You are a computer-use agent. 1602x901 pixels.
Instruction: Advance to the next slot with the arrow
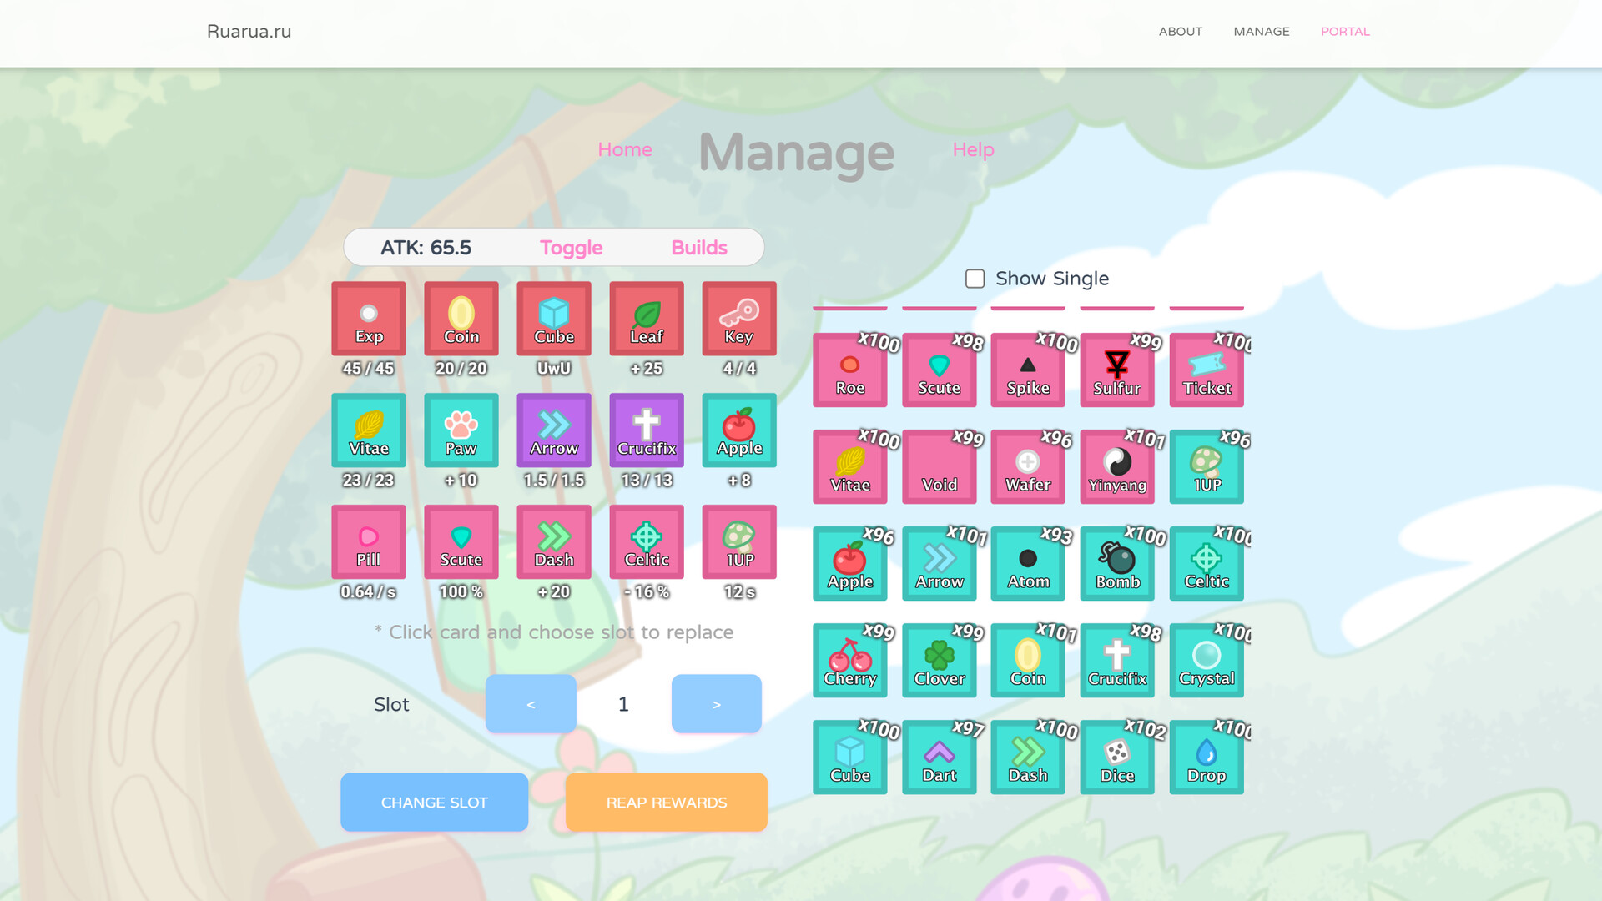click(716, 703)
